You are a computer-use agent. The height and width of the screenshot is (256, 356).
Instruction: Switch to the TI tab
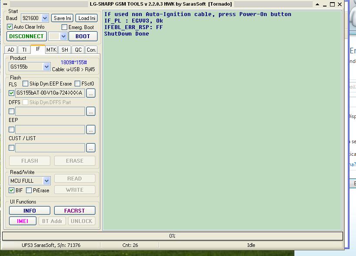pyautogui.click(x=24, y=50)
